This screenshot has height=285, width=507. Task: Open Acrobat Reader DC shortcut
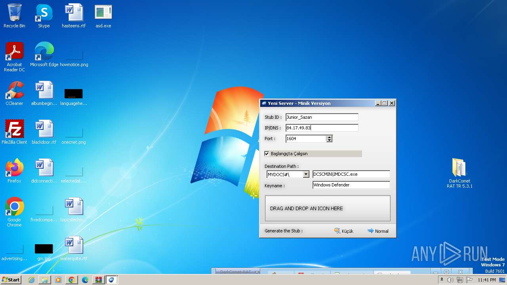14,57
